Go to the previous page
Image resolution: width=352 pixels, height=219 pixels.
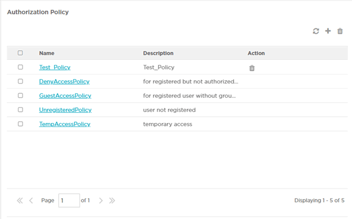[31, 200]
